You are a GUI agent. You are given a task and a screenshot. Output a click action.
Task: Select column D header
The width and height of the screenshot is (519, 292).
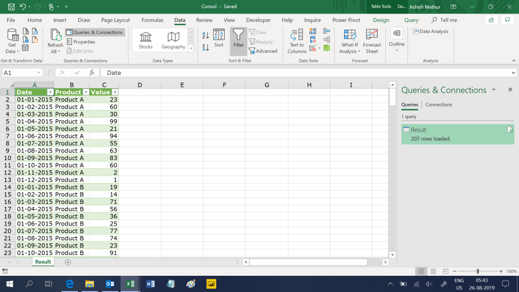point(140,85)
